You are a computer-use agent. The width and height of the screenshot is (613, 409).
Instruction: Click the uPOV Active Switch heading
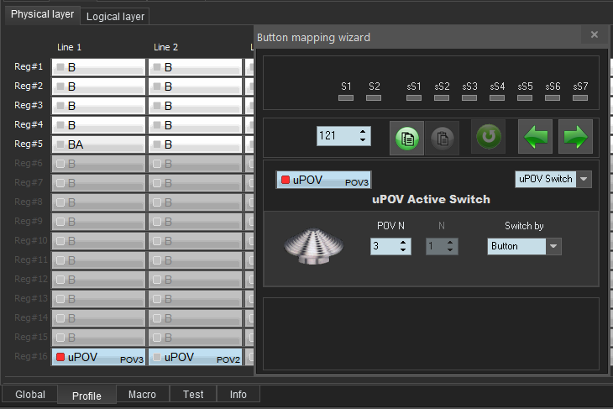432,199
